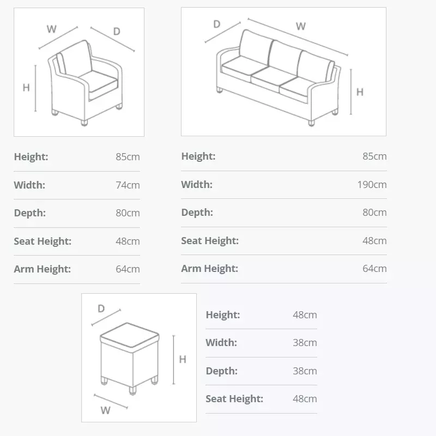
Task: Click the footstool Depth value 38cm
Action: click(305, 371)
